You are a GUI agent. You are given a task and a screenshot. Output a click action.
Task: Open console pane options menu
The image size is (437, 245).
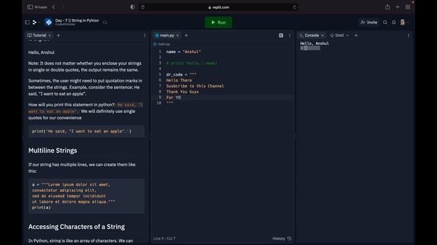408,35
